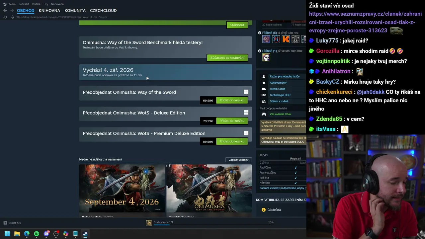Add Onimusha standard edition to cart

pos(232,100)
